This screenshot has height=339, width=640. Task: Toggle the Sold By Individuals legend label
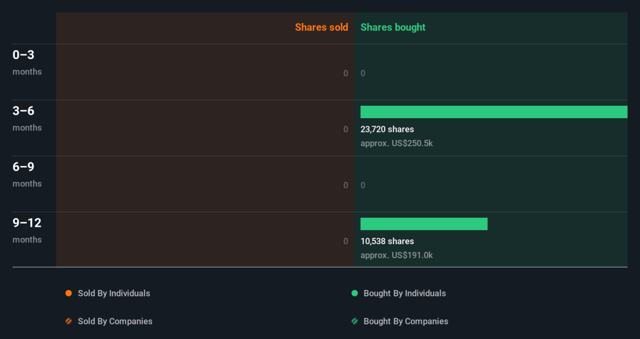click(x=114, y=293)
